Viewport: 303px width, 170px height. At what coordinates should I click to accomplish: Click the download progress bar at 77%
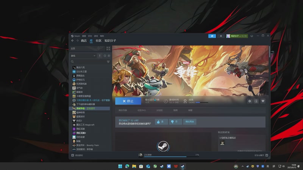point(172,157)
